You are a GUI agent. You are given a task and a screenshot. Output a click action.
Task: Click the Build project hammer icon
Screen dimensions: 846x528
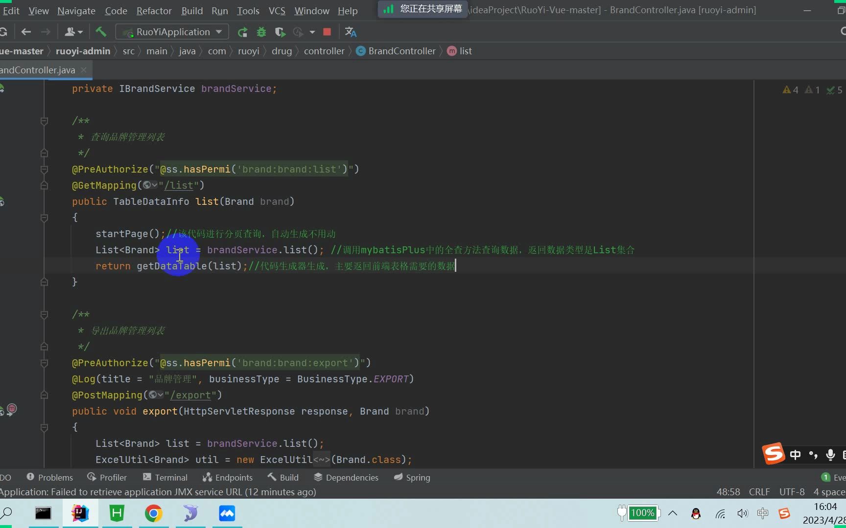tap(101, 32)
